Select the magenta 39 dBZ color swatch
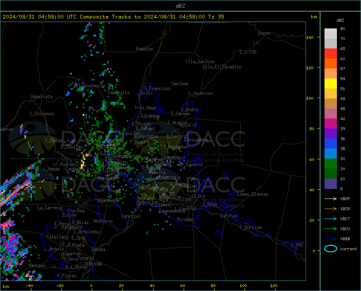Viewport: 361px width, 291px height. coord(331,124)
